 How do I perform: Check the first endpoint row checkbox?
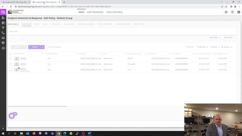(10, 59)
